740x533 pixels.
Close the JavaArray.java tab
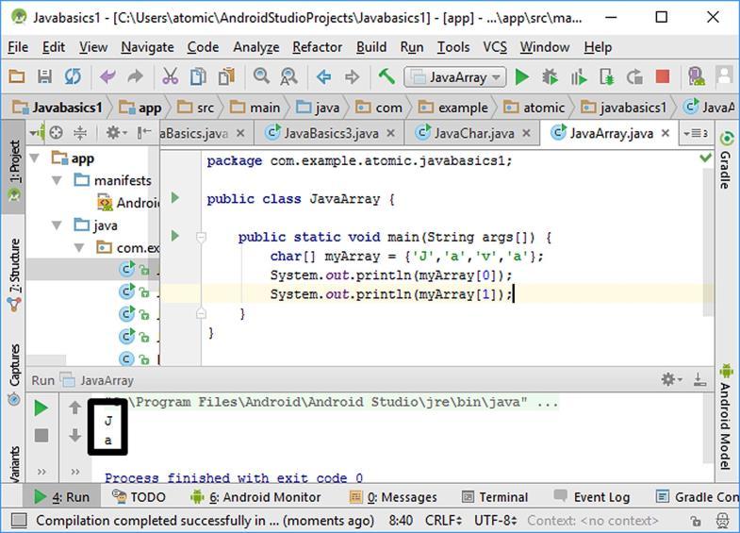pos(666,134)
